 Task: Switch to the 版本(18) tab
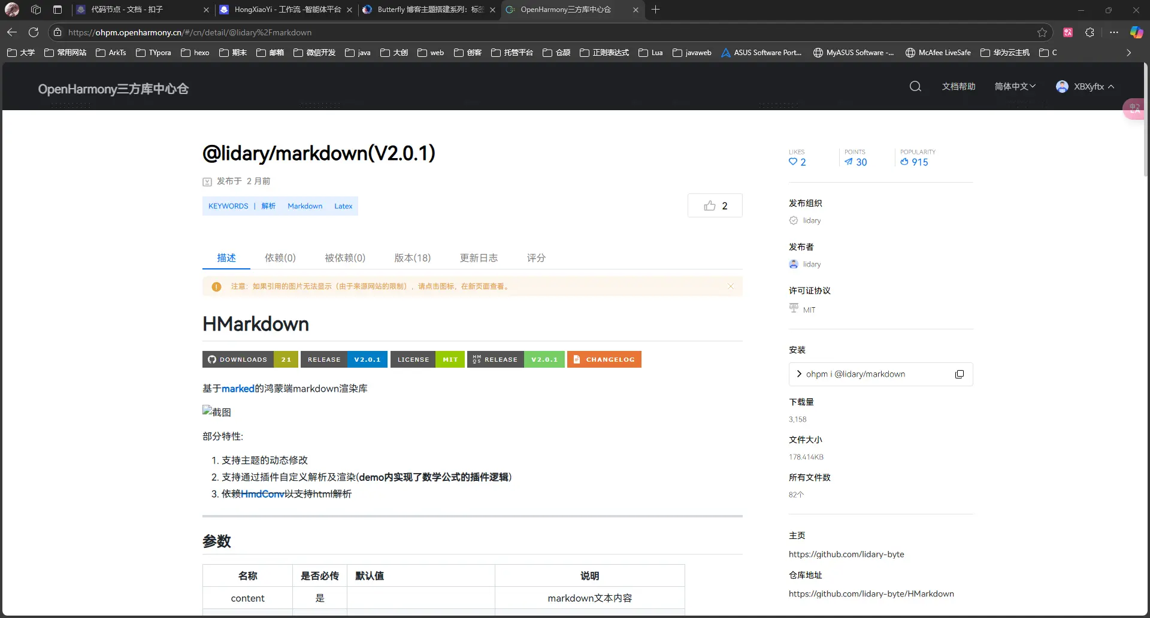click(x=412, y=258)
